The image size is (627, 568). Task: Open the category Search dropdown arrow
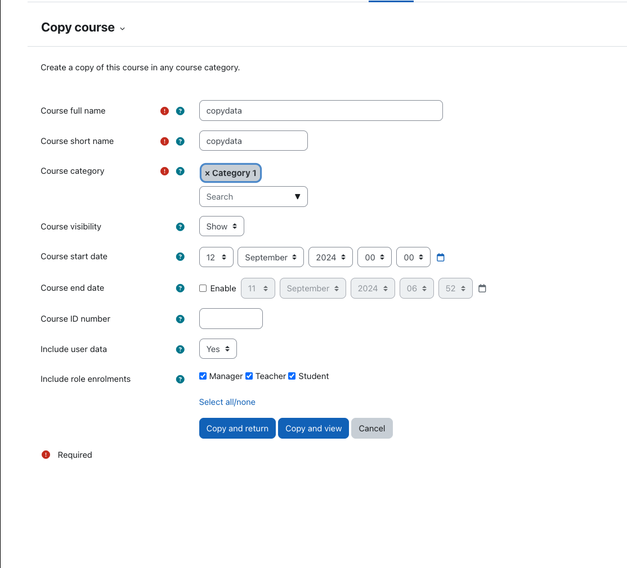click(x=298, y=196)
